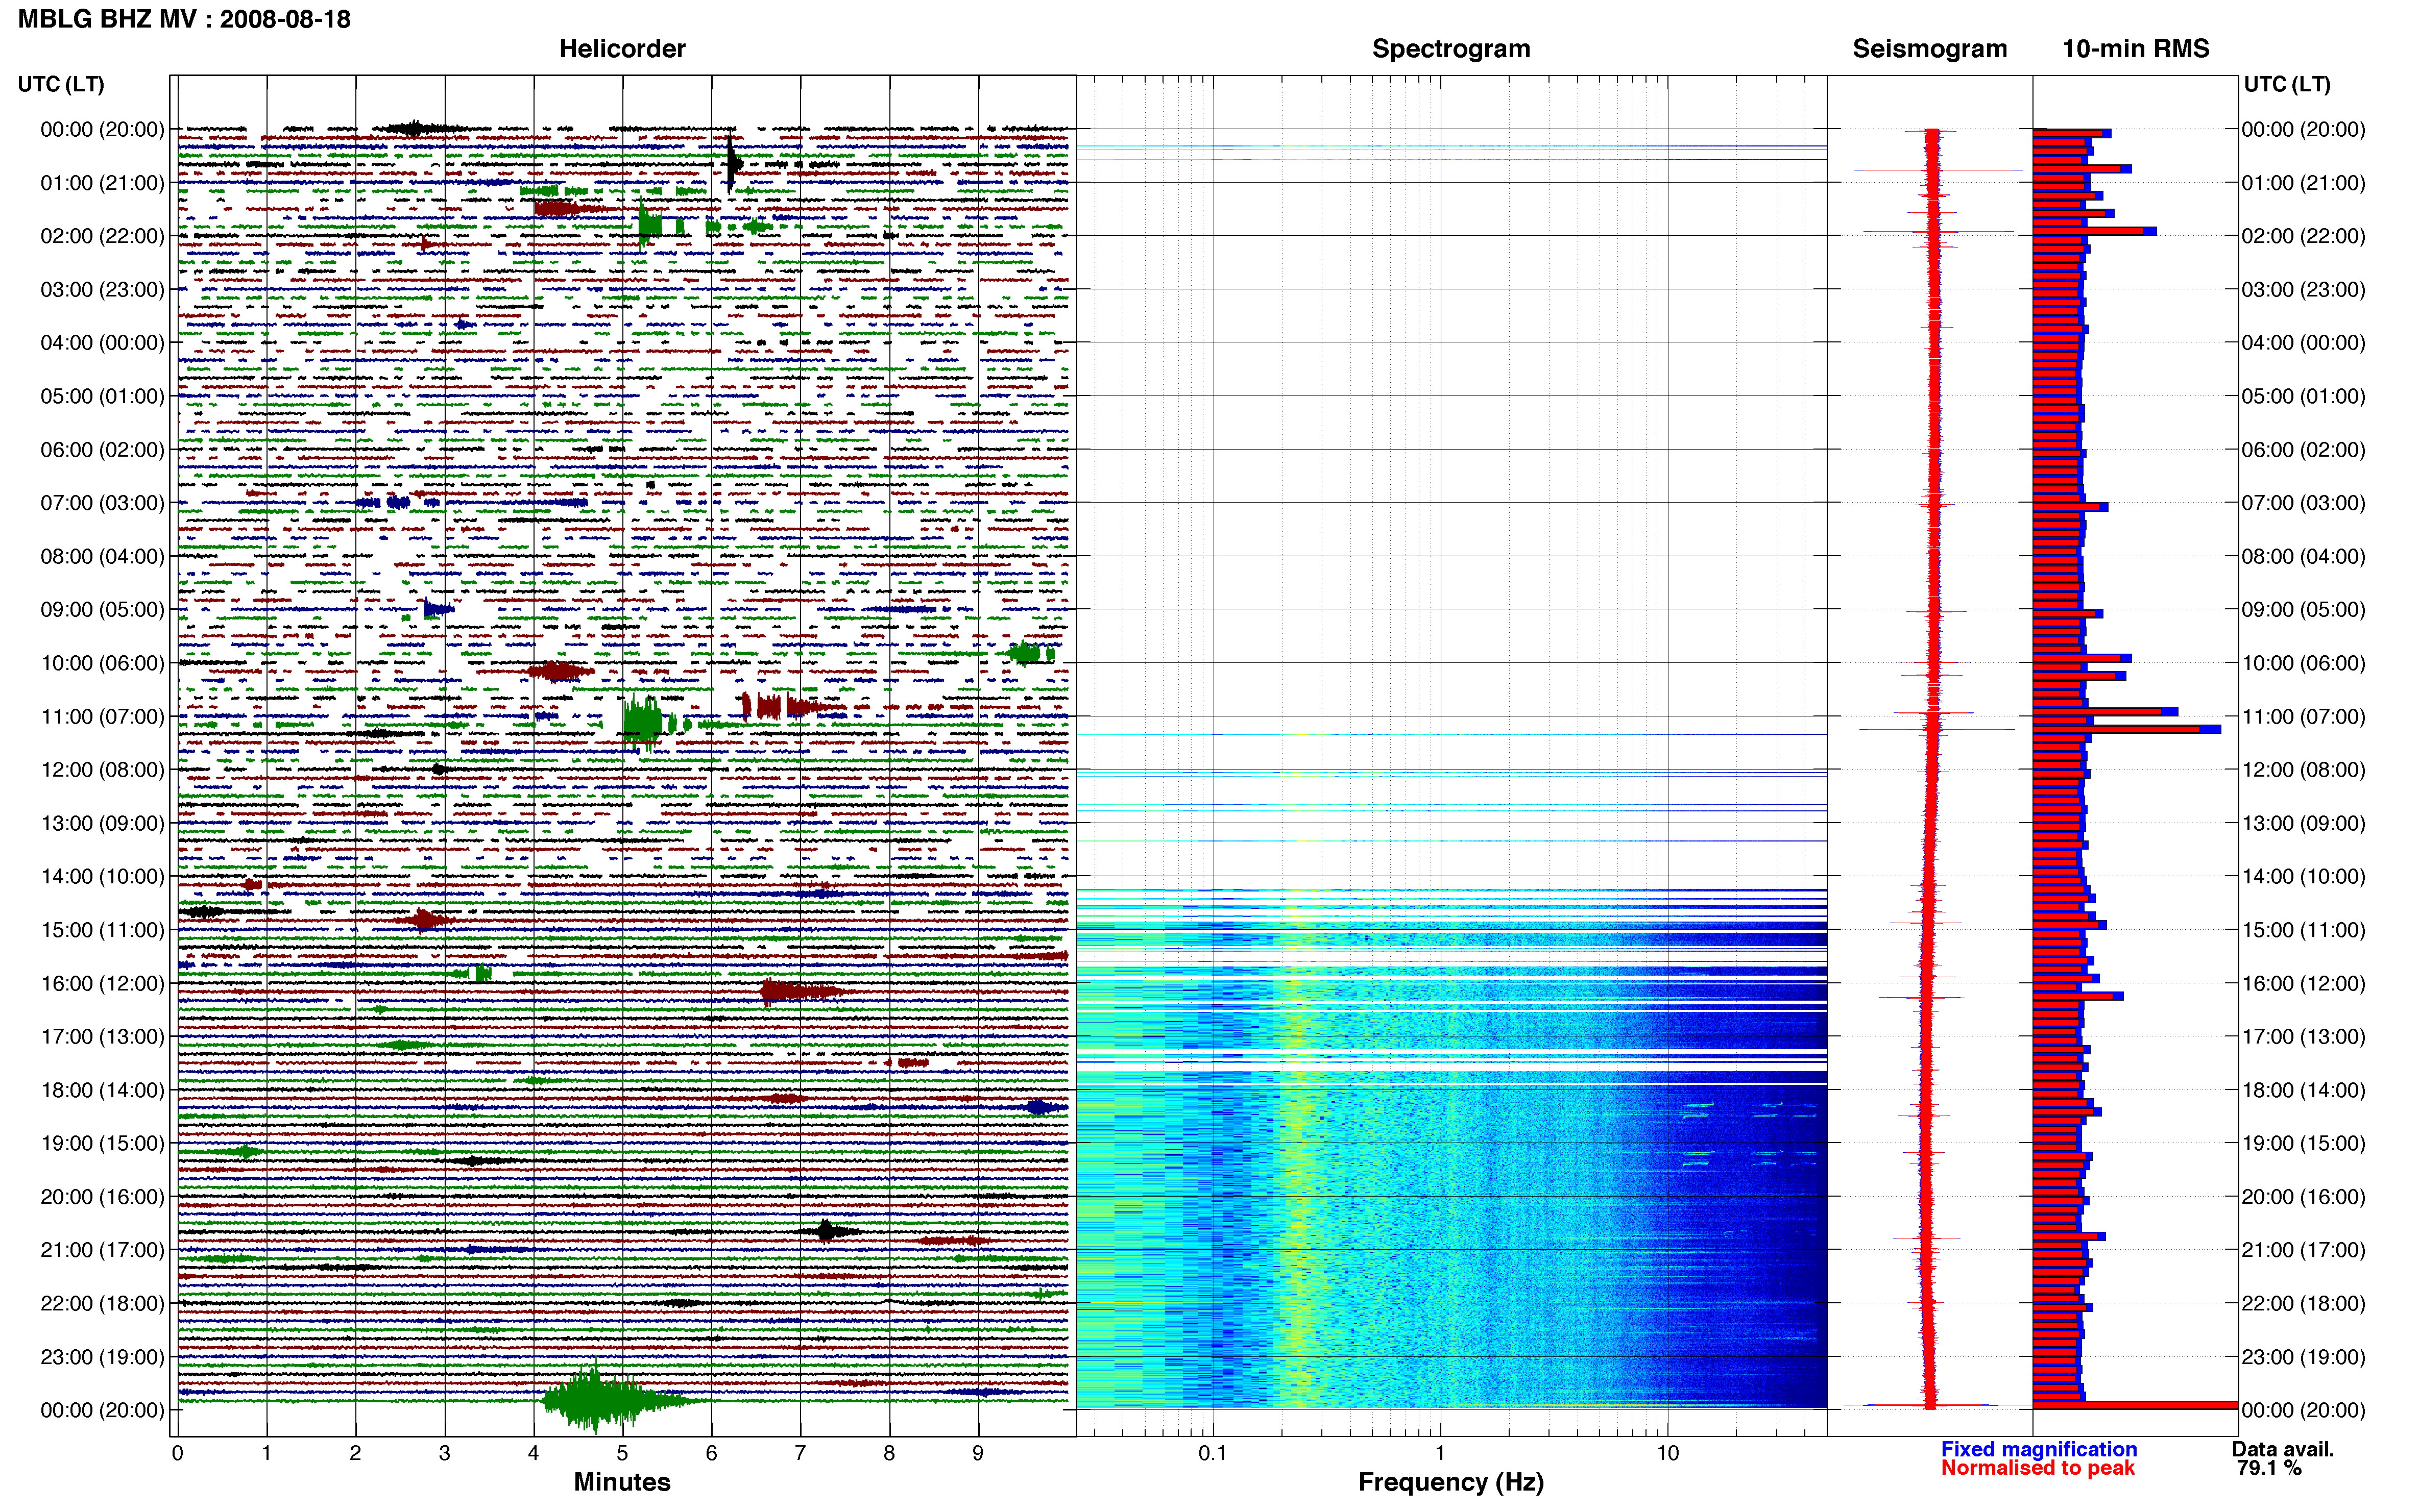Click the 'Minutes' x-axis label

pos(621,1481)
